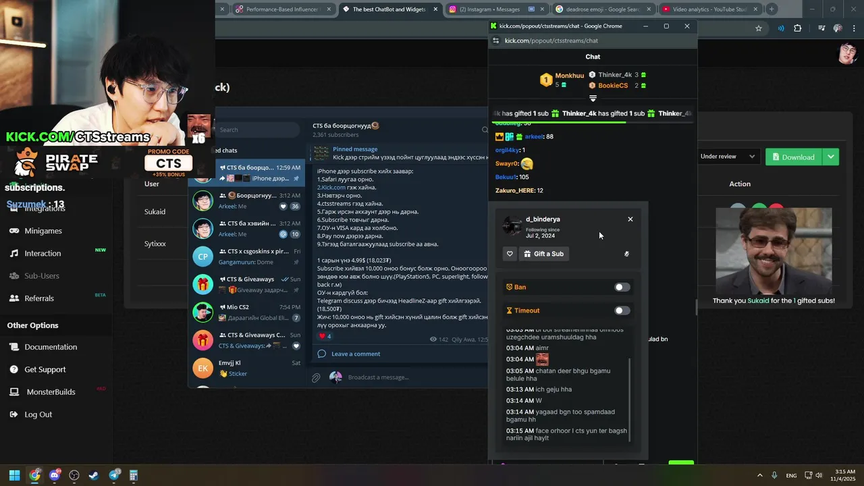Select Thinker_4k in the gifter leaderboard

click(615, 75)
